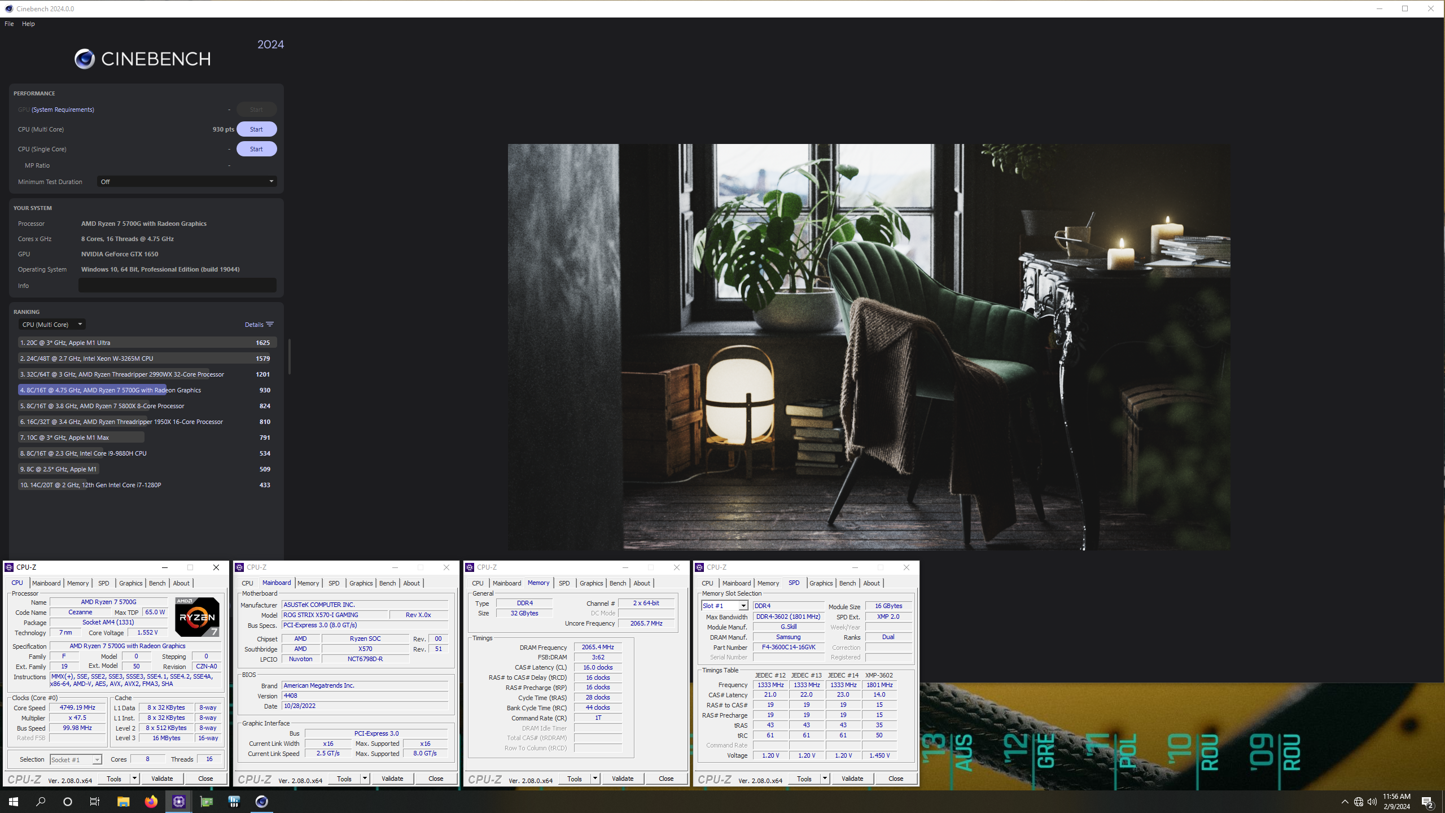The image size is (1445, 813).
Task: Open the Details filter icon in Ranking
Action: pyautogui.click(x=270, y=325)
